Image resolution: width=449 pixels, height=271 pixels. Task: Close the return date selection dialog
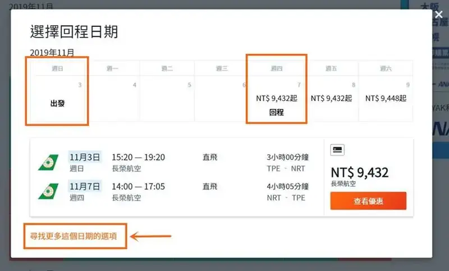point(438,15)
